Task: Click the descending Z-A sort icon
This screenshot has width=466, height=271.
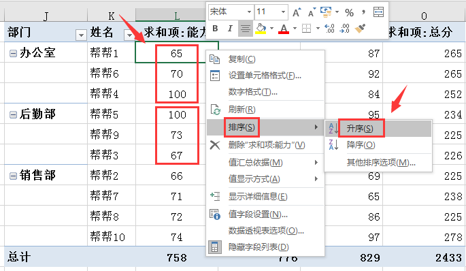Action: point(333,145)
